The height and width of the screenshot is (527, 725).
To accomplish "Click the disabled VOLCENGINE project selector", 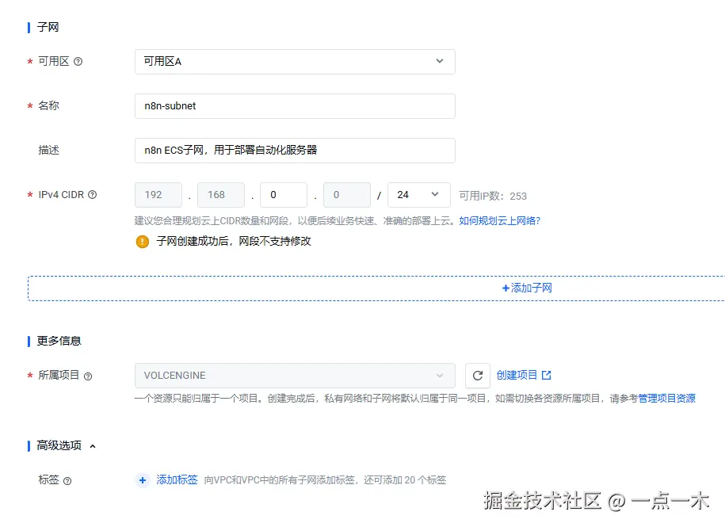I will 295,375.
